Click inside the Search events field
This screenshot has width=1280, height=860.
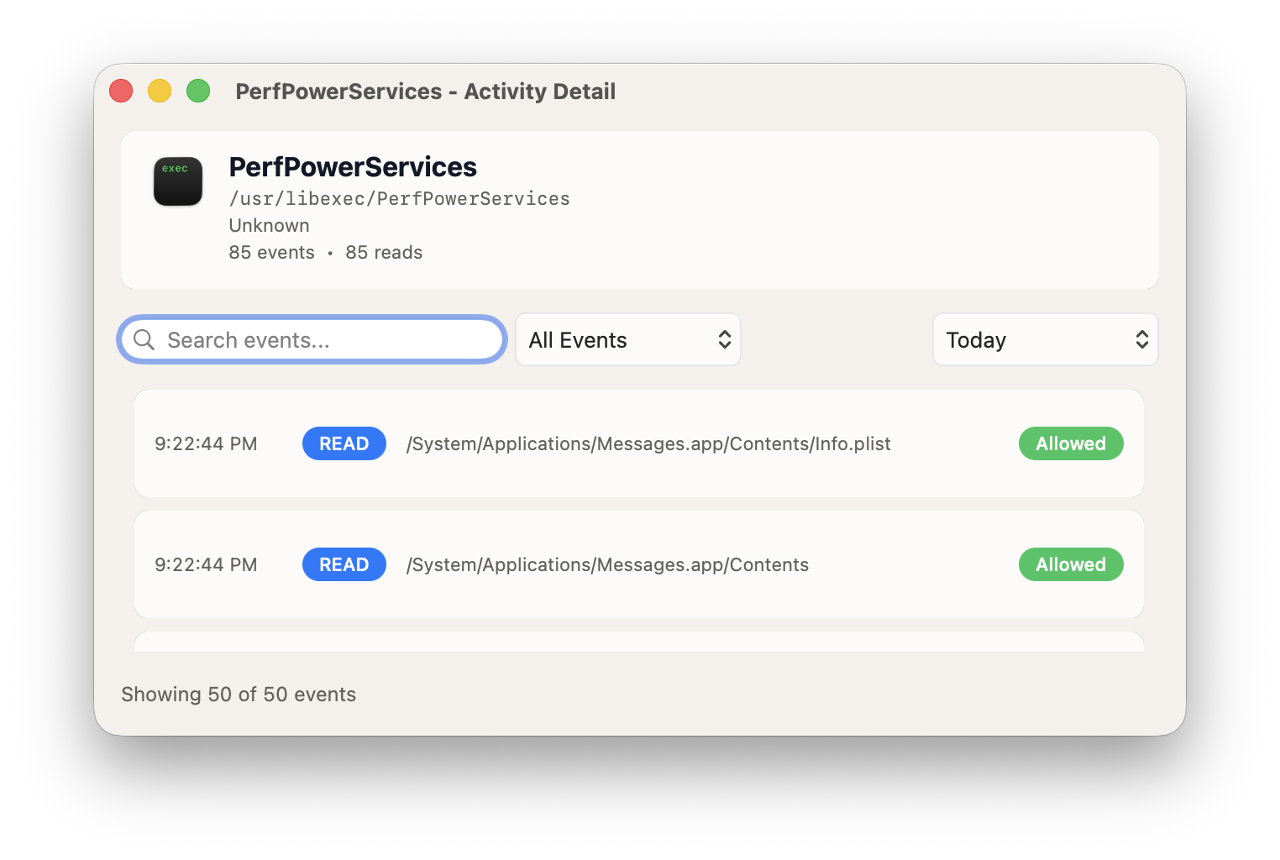[311, 339]
